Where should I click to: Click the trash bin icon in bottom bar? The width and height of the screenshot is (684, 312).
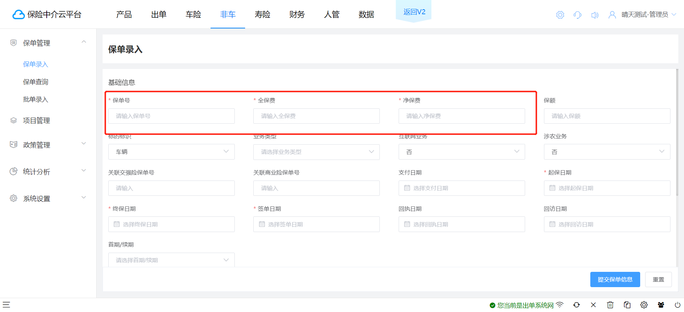pyautogui.click(x=610, y=305)
